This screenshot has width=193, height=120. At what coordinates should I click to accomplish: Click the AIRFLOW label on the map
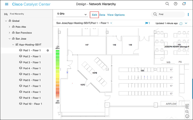[x=171, y=104]
